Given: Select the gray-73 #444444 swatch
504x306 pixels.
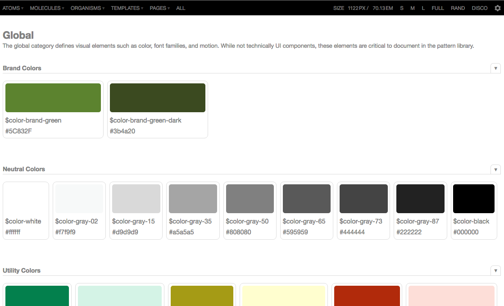Looking at the screenshot, I should point(363,199).
